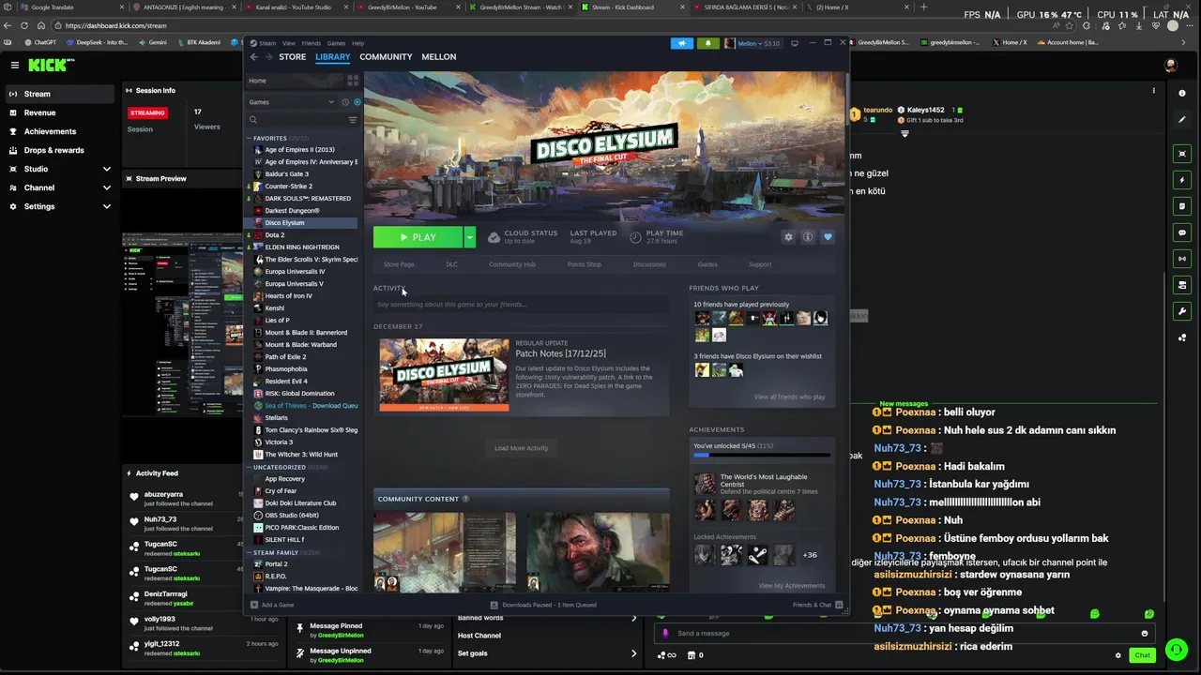Open chat settings gear icon
1201x675 pixels.
coord(1117,655)
